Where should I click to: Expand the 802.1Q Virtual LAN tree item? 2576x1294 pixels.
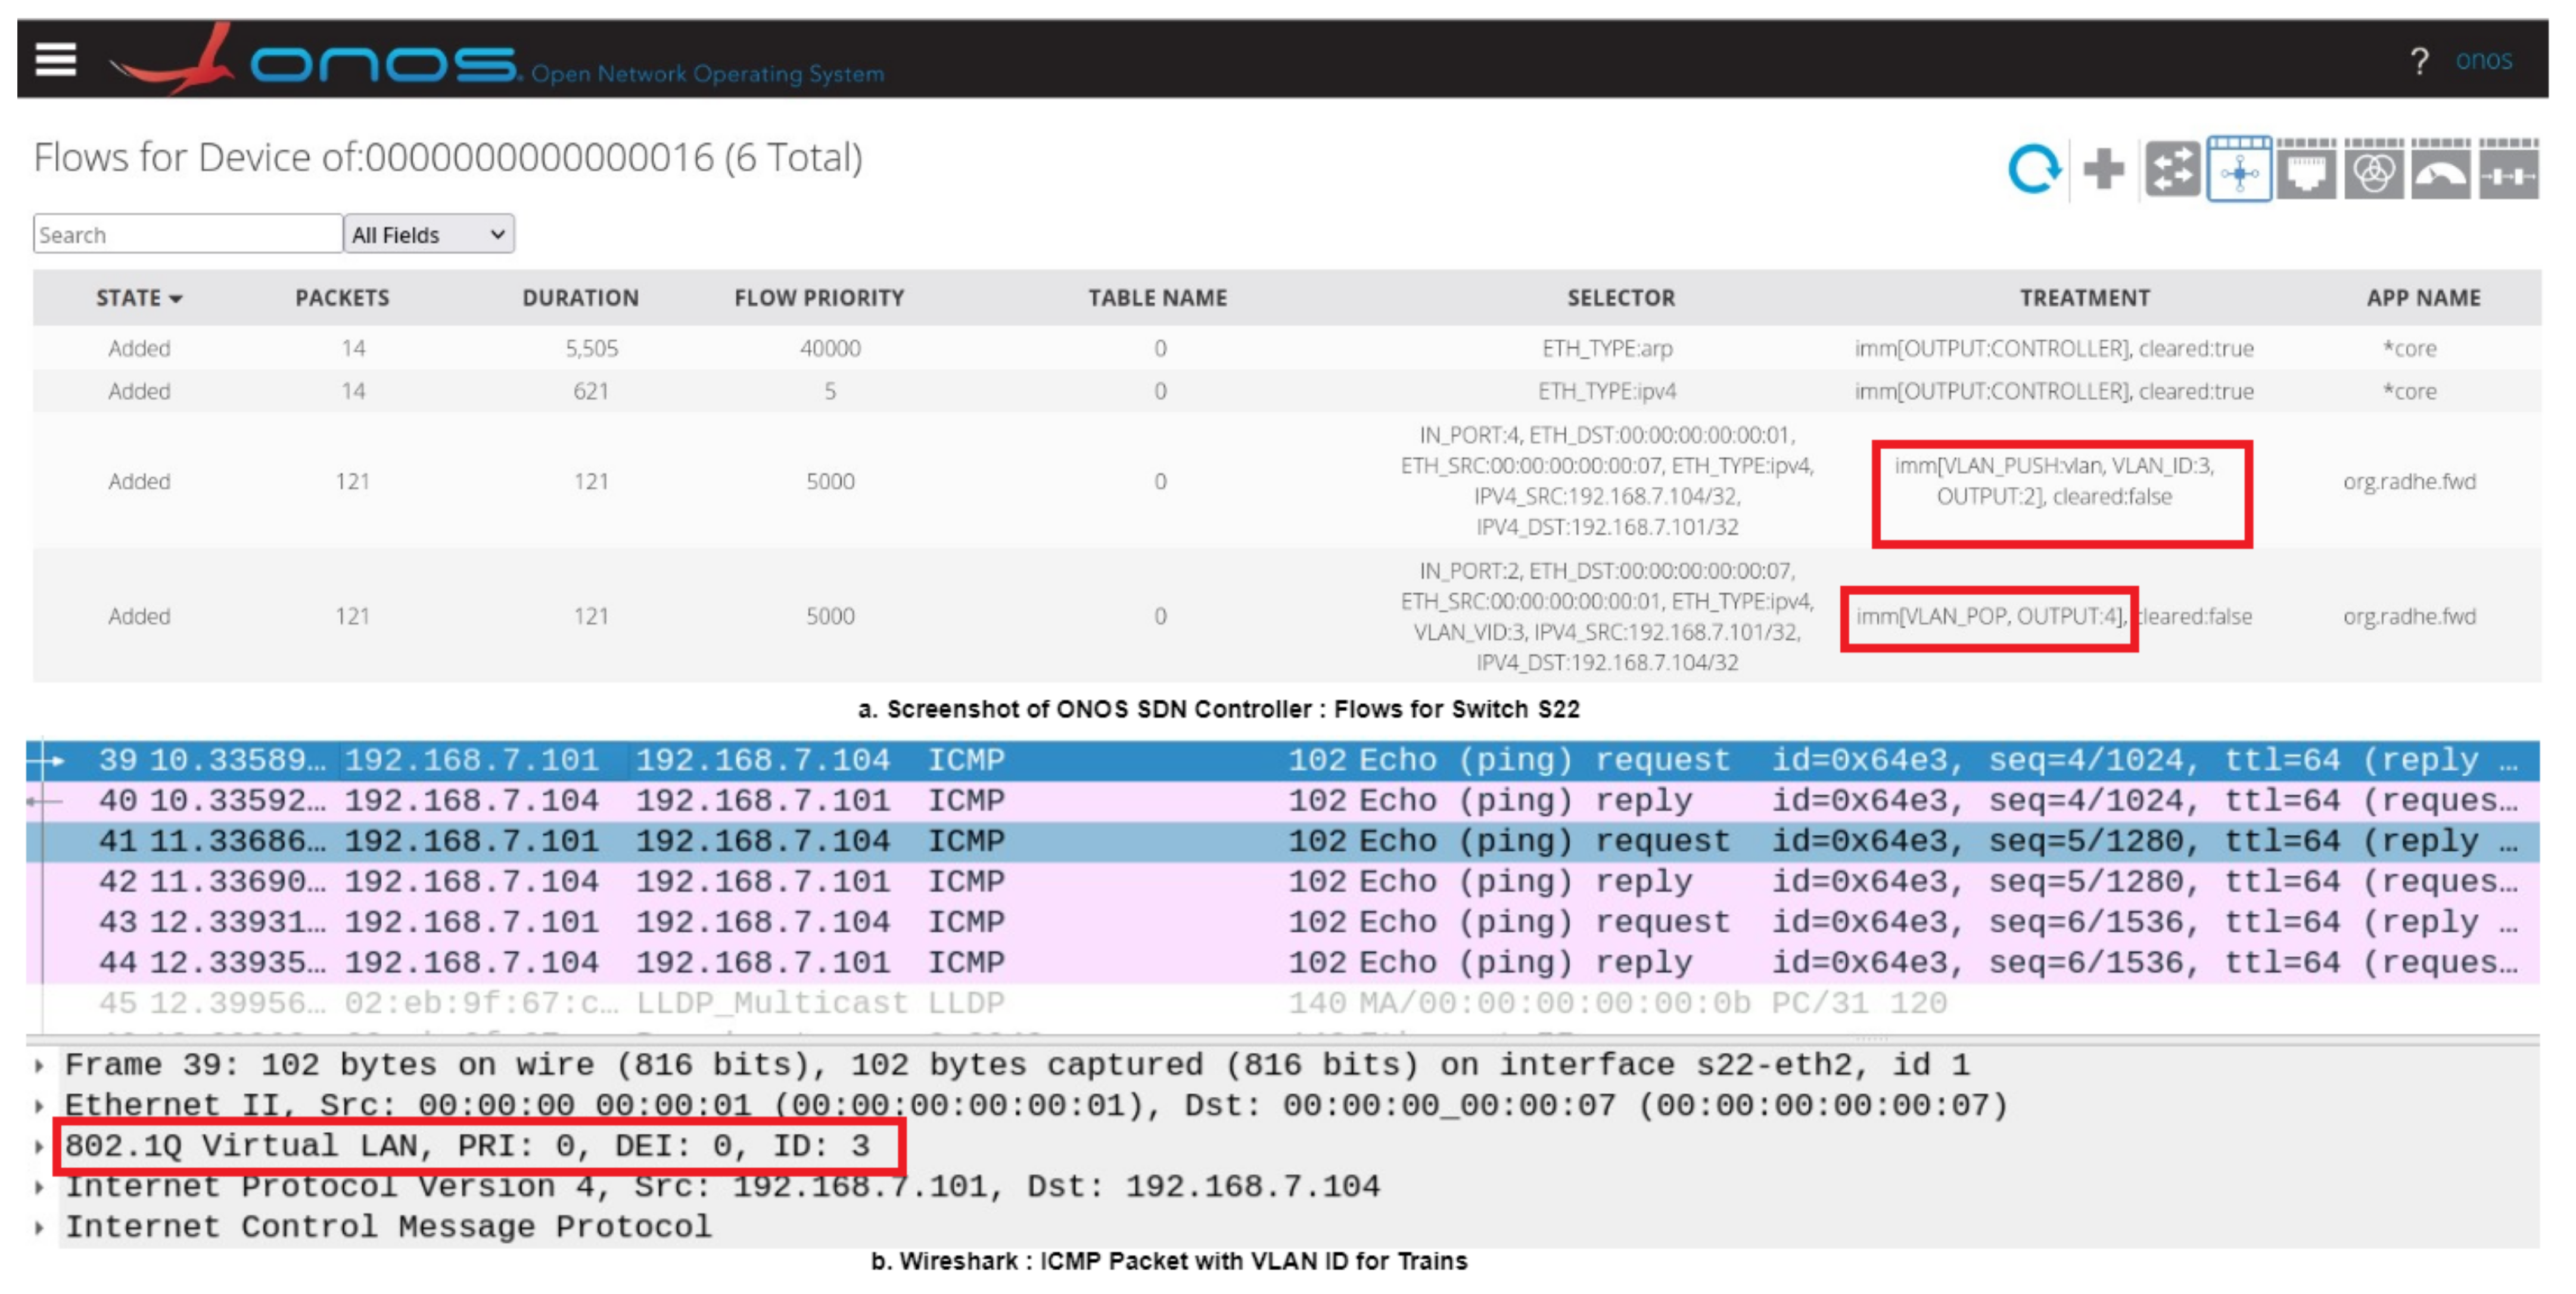(x=39, y=1146)
